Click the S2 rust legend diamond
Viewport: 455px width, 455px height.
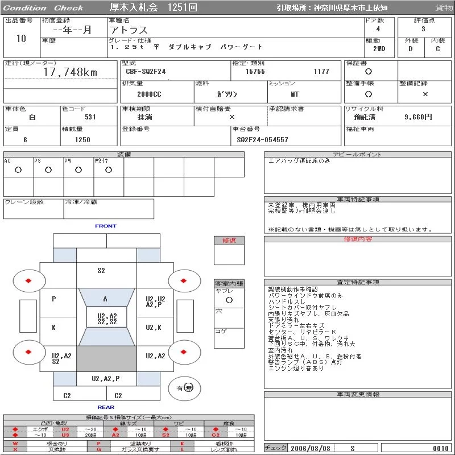166,429
